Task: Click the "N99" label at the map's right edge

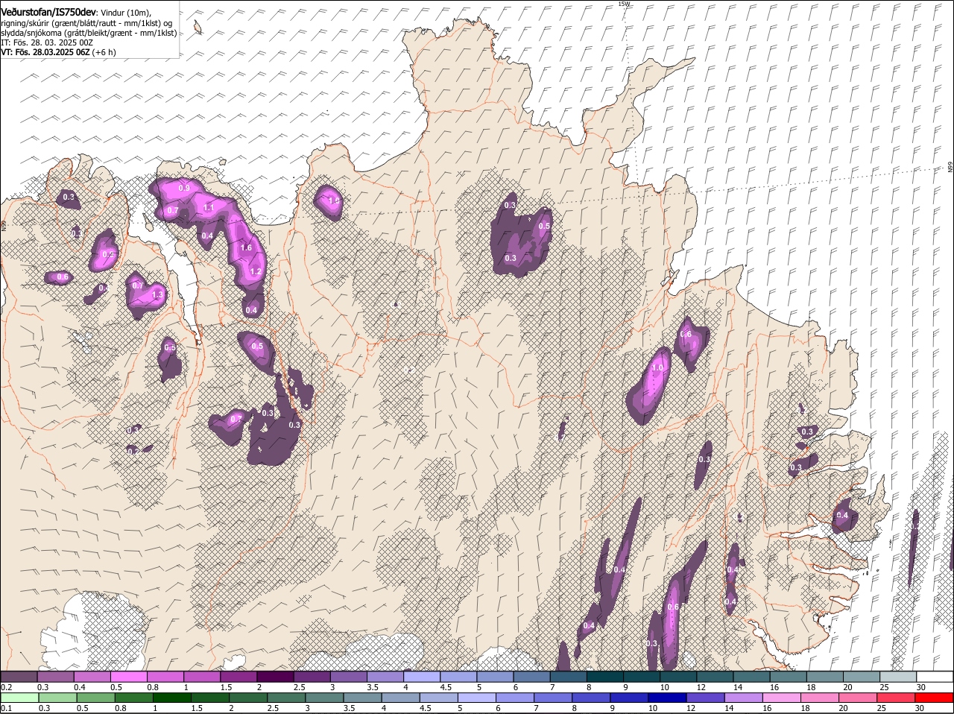Action: [x=950, y=168]
